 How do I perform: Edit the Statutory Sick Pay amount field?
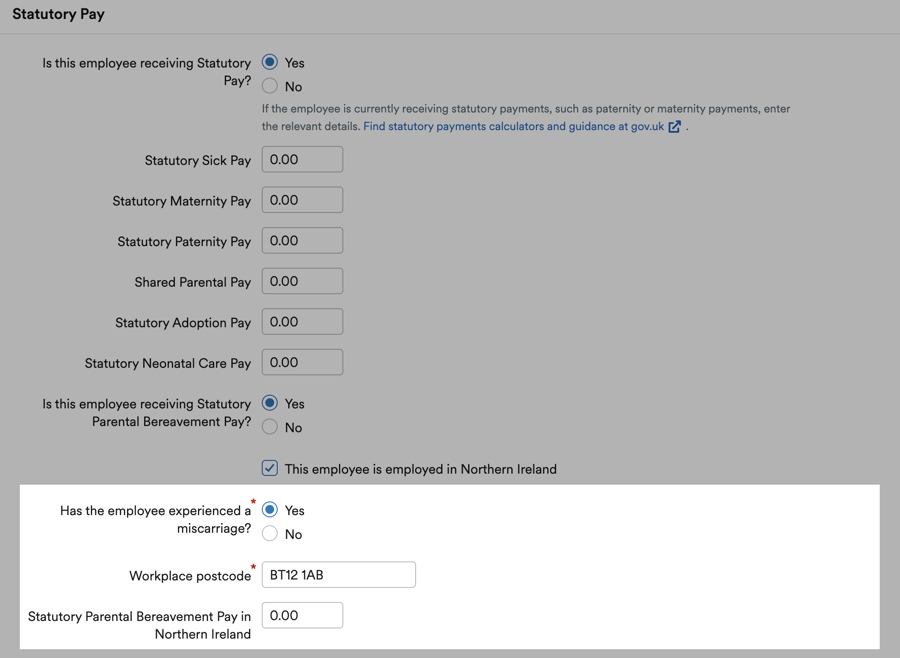(x=302, y=159)
